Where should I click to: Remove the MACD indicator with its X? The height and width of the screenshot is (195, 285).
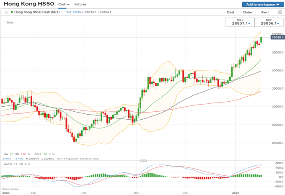29,164
